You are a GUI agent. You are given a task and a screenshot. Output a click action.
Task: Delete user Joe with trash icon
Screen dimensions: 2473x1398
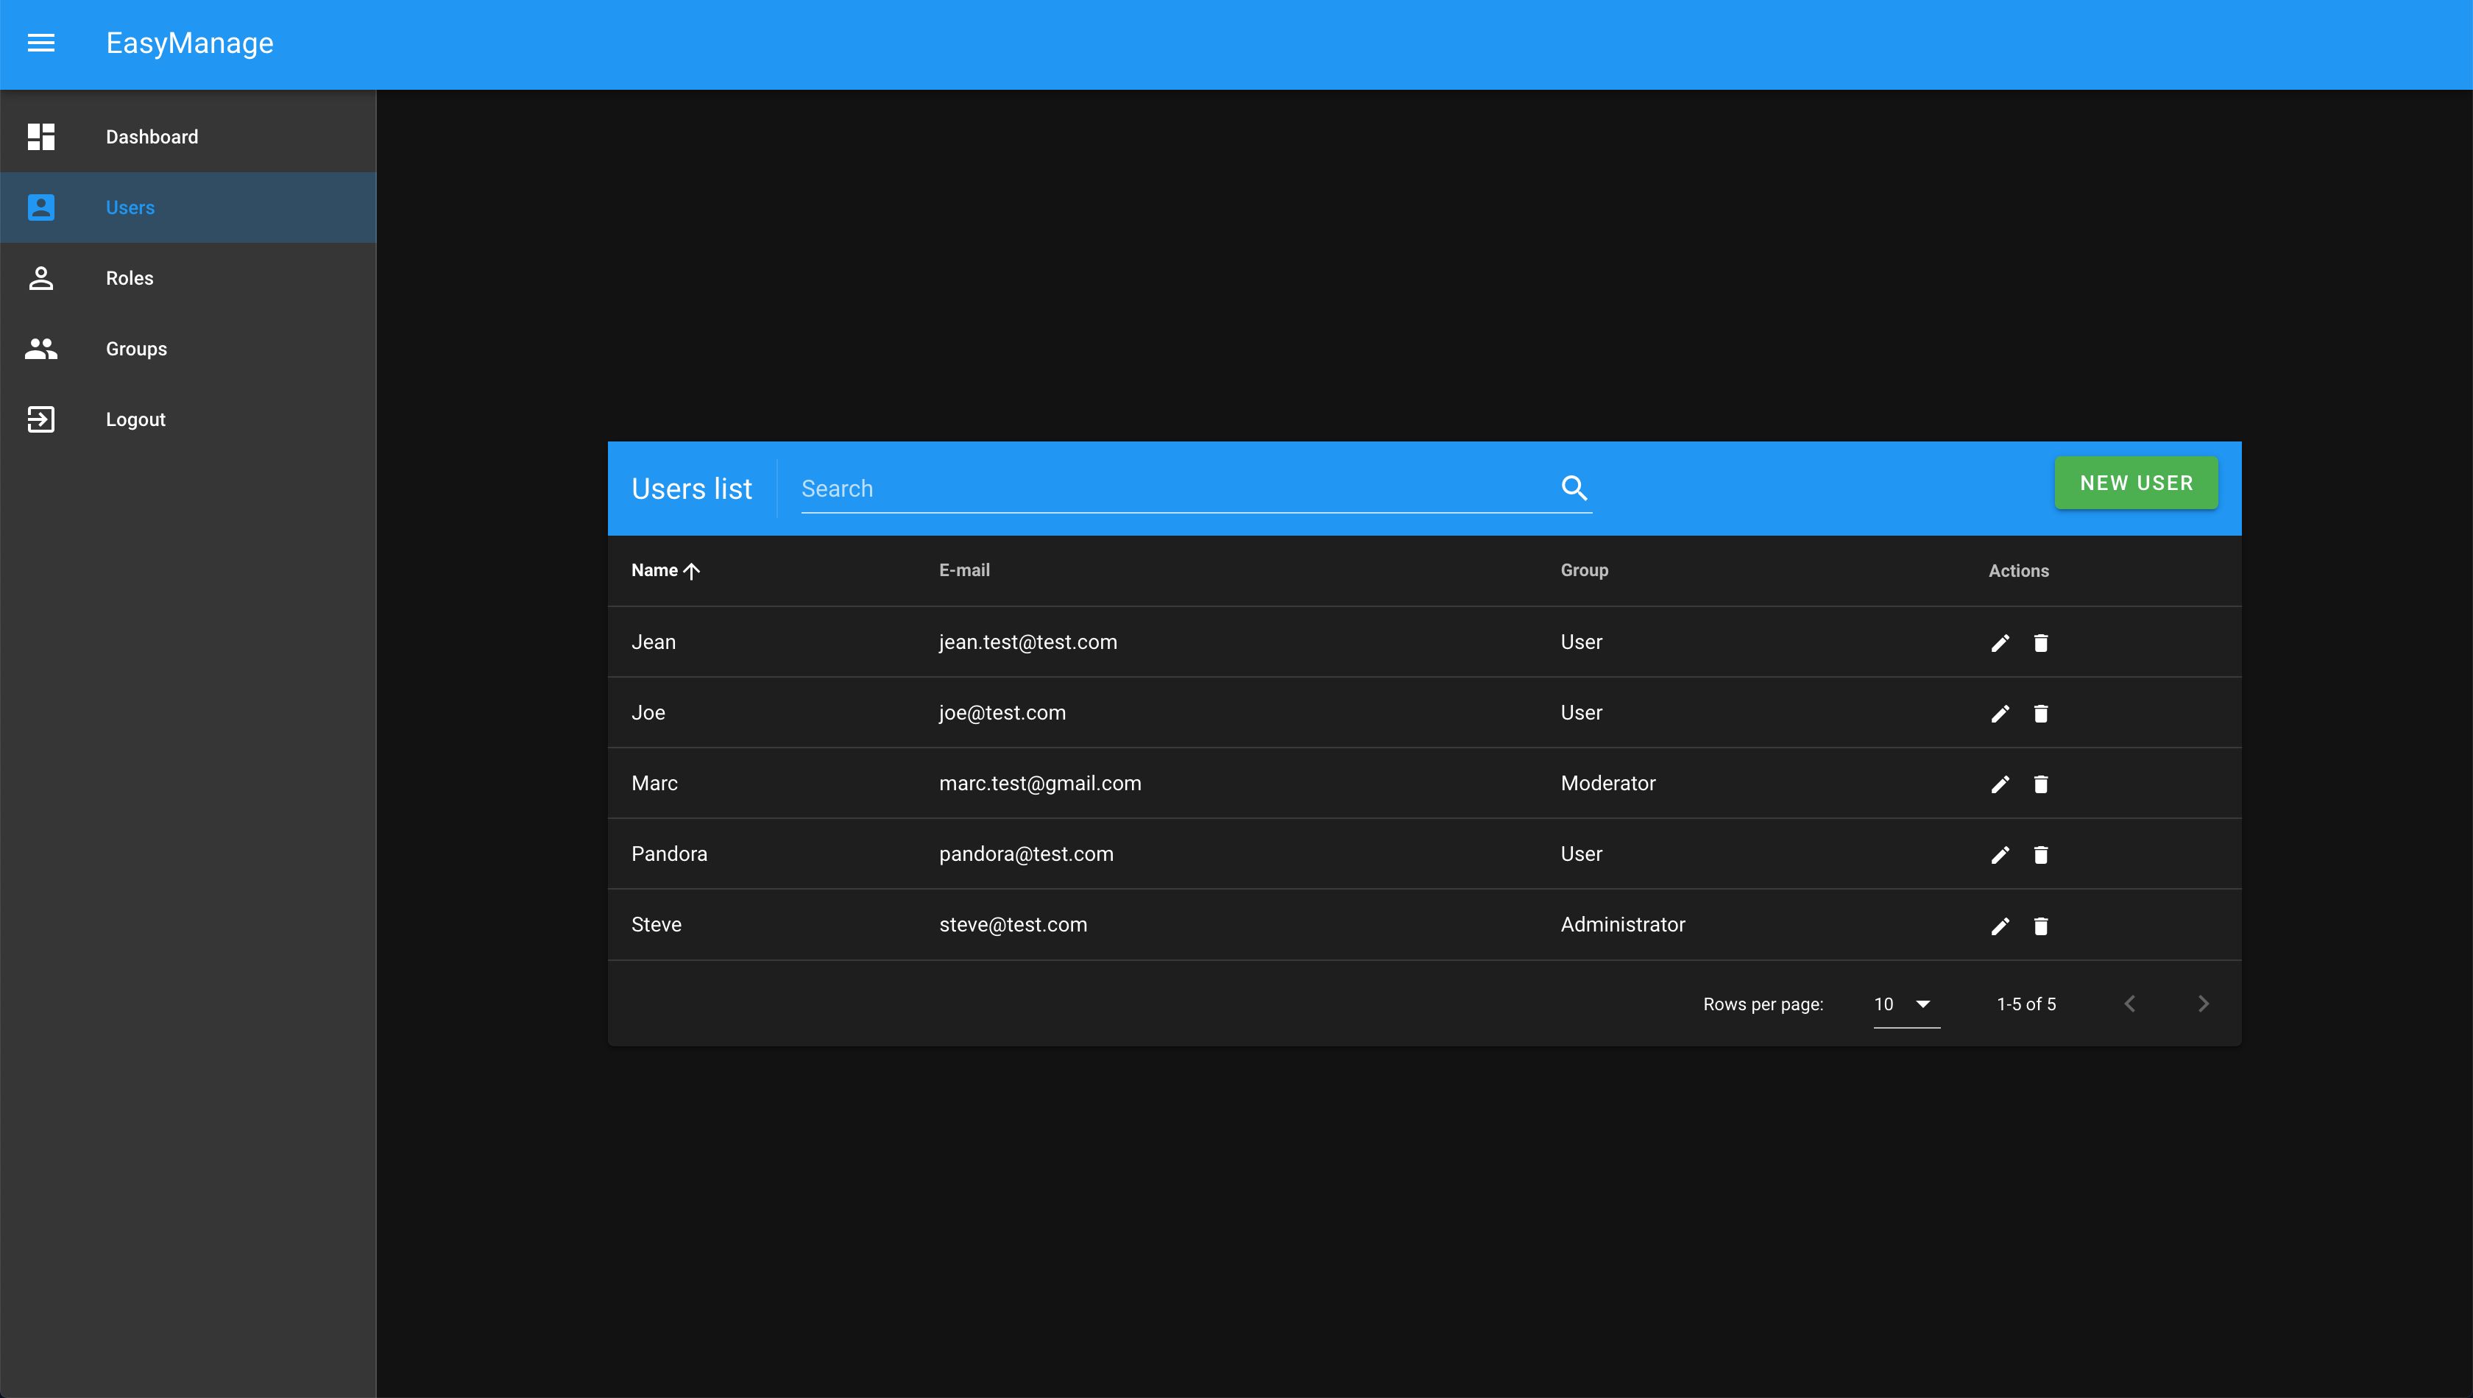tap(2041, 714)
